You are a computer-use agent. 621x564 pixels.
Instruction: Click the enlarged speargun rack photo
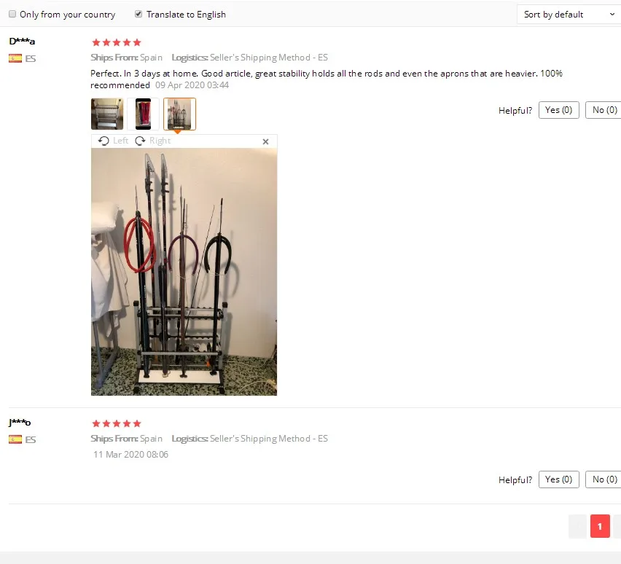(184, 272)
